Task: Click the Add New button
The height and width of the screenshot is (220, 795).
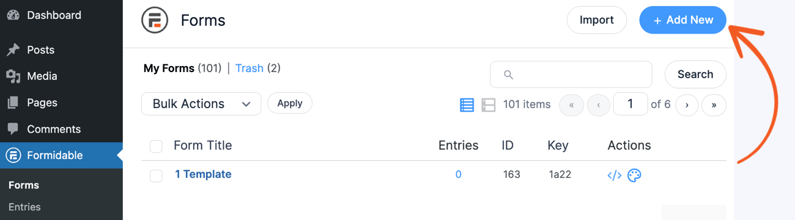Action: [x=683, y=20]
